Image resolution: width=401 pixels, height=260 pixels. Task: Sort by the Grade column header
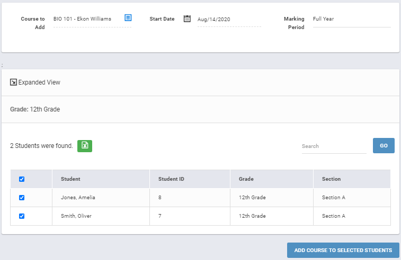click(x=246, y=179)
